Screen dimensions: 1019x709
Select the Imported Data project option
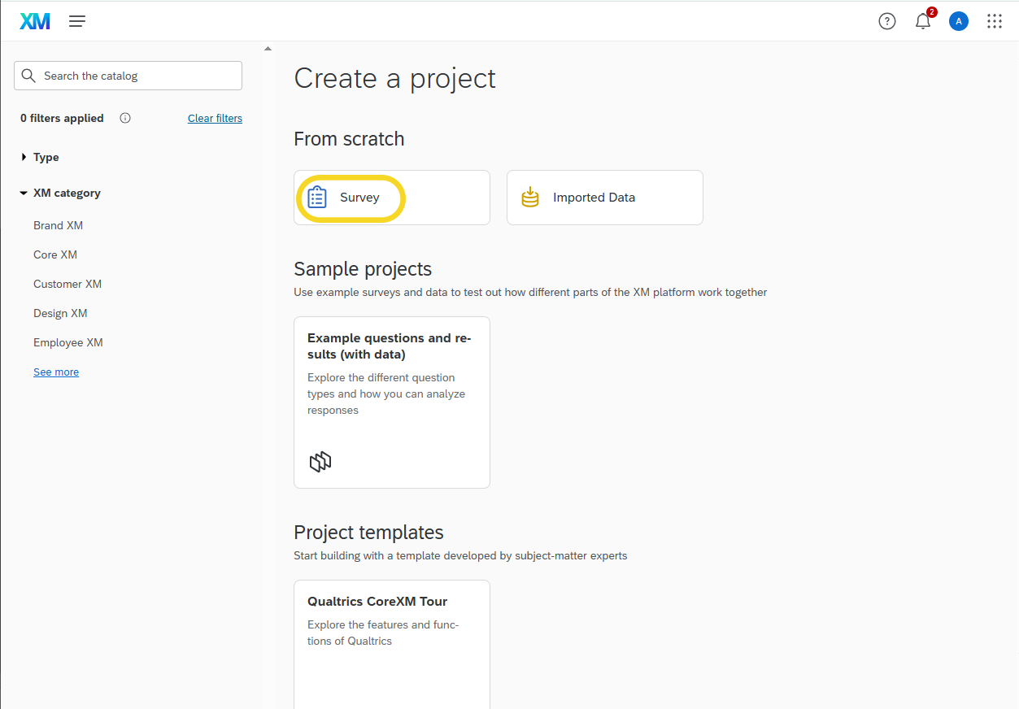(x=604, y=198)
